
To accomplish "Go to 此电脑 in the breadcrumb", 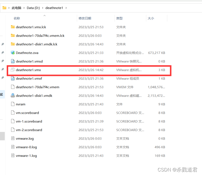I will pos(16,8).
